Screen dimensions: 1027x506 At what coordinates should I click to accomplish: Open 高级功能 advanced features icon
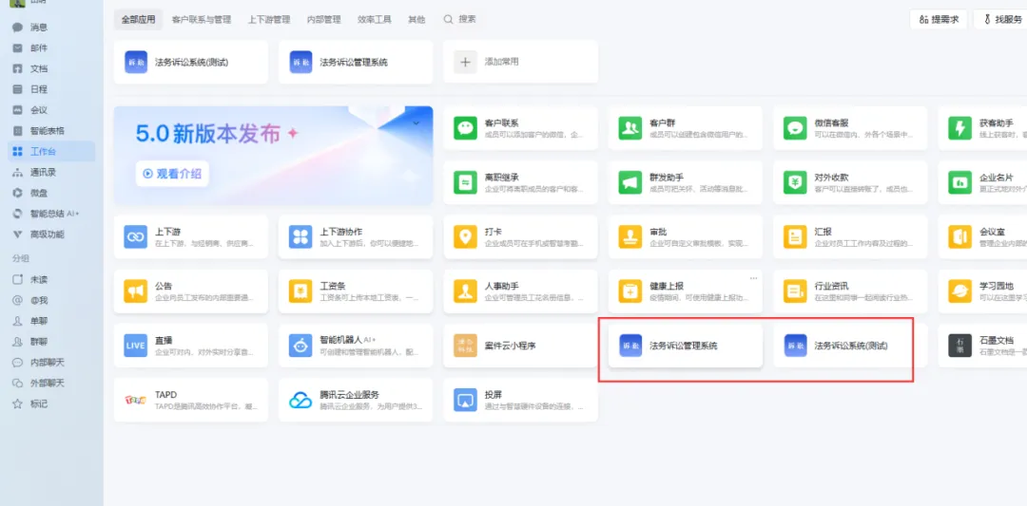click(x=18, y=234)
